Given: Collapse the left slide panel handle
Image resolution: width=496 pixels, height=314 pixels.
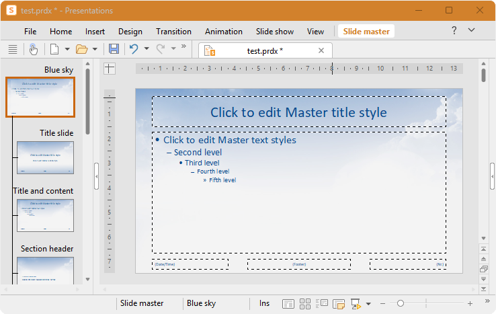Looking at the screenshot, I should click(97, 176).
